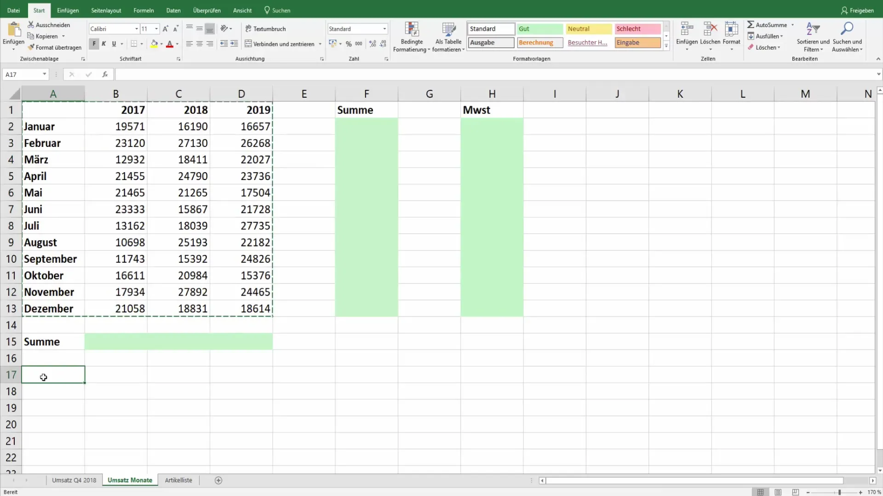Apply the Gut cell style
The image size is (883, 496).
click(540, 28)
